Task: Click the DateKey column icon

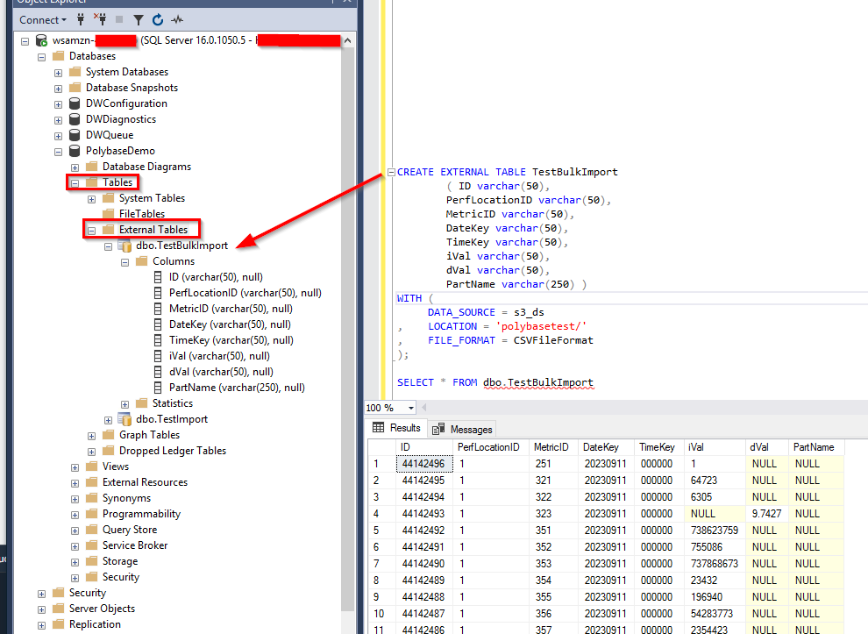Action: coord(158,324)
